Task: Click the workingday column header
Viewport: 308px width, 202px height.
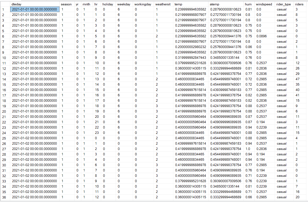Action: [x=143, y=4]
